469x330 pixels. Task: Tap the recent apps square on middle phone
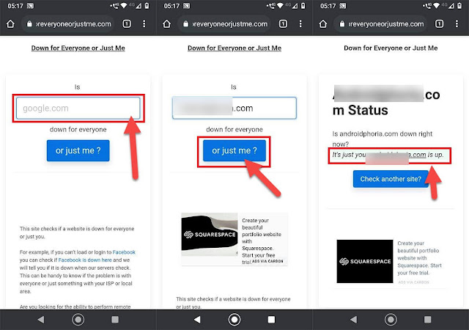coord(271,320)
